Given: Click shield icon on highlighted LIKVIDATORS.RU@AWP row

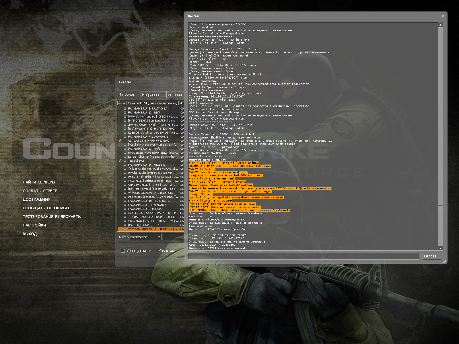Looking at the screenshot, I should pyautogui.click(x=125, y=229).
